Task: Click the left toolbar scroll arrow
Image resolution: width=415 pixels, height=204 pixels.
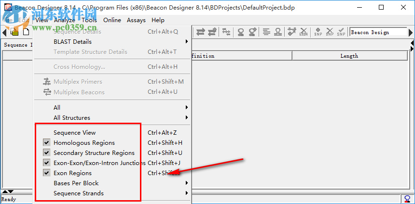Action: point(4,33)
